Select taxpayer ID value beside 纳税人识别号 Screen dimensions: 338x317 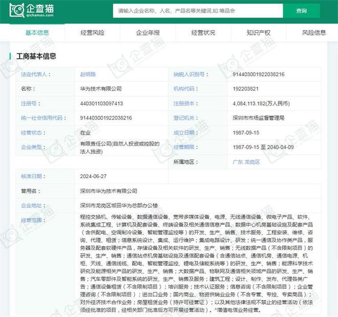point(259,74)
